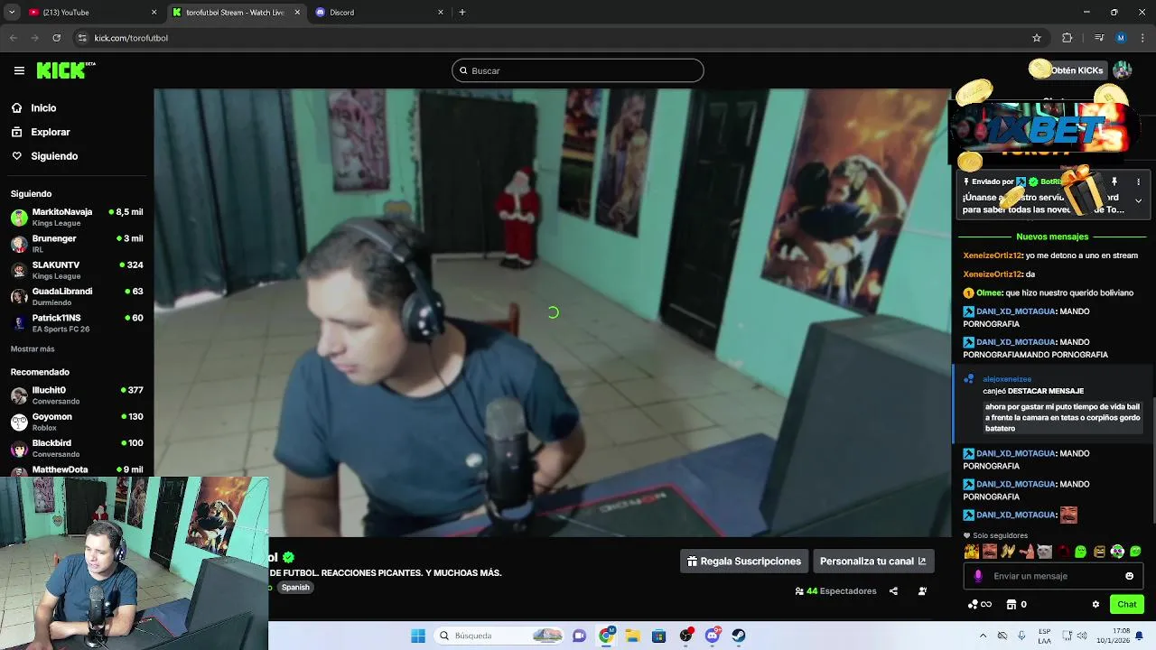This screenshot has width=1156, height=650.
Task: Switch to the Discord browser tab
Action: tap(379, 13)
